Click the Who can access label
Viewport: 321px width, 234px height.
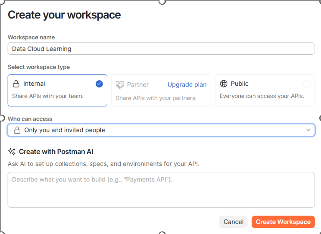(30, 119)
